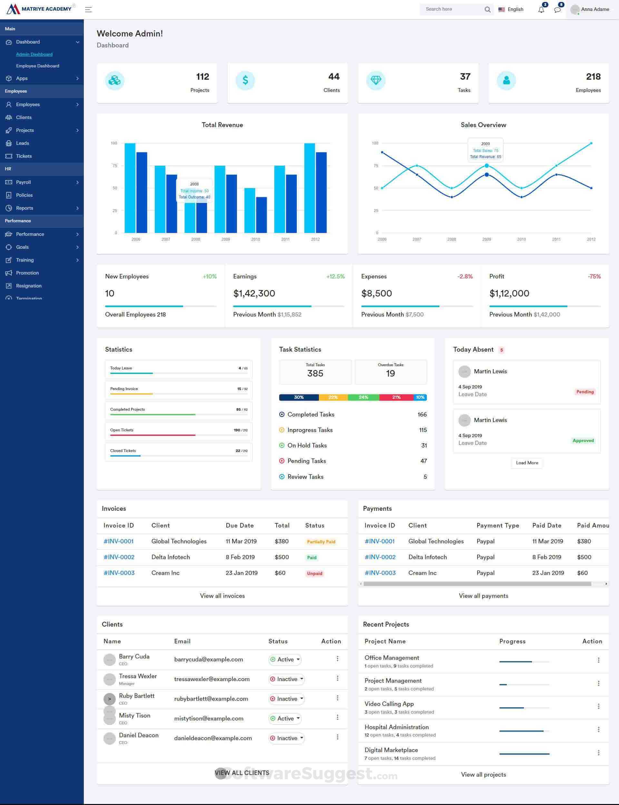Open Barry Cuda's Active status dropdown
Screen dimensions: 619x805
click(x=285, y=659)
